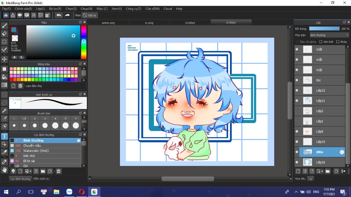Select the Lasso tool

pos(4,103)
